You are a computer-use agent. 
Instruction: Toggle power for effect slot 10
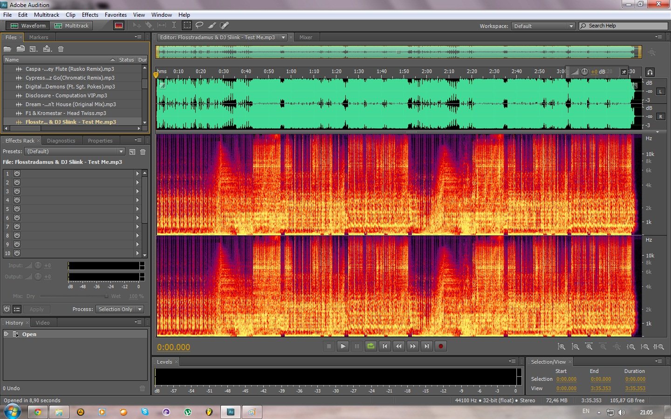pyautogui.click(x=17, y=253)
